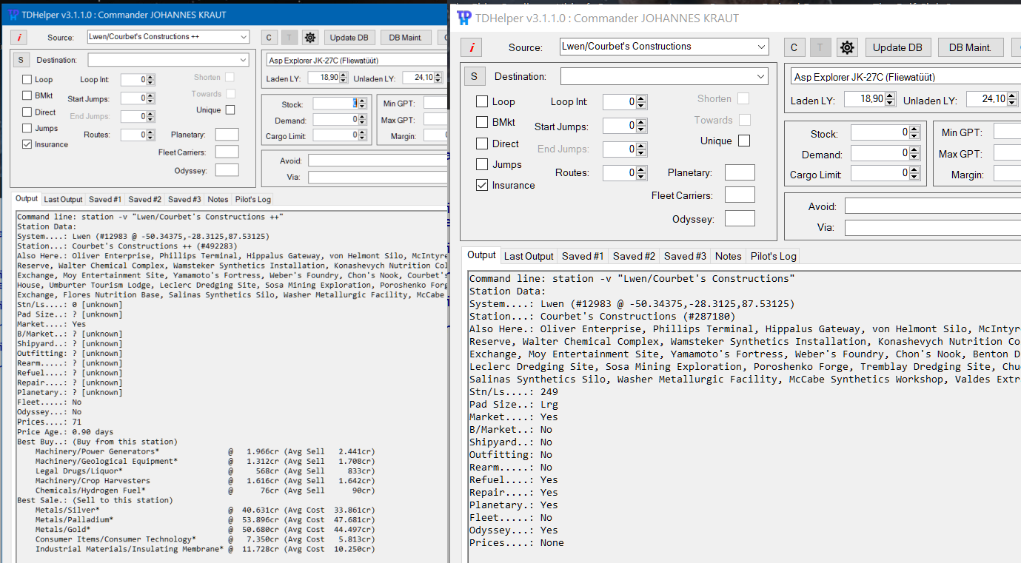The width and height of the screenshot is (1021, 563).
Task: Open the Destination dropdown in the right window
Action: click(762, 76)
